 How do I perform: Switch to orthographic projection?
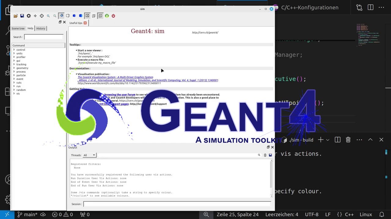[x=100, y=16]
